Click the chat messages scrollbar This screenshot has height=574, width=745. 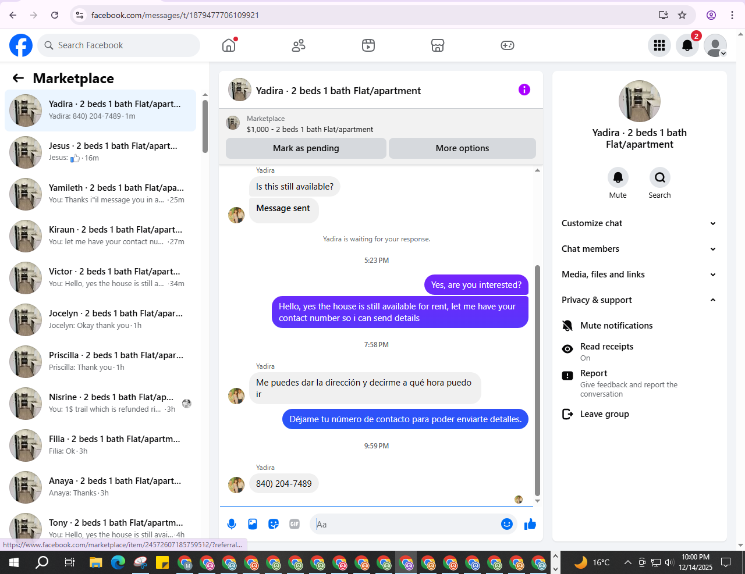coord(537,381)
